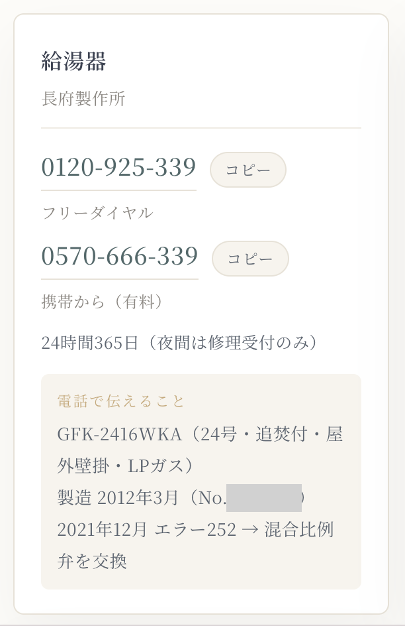Click the gray redacted serial number block
This screenshot has width=405, height=626.
click(x=264, y=498)
